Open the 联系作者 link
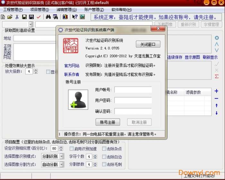The image size is (225, 180). click(72, 74)
